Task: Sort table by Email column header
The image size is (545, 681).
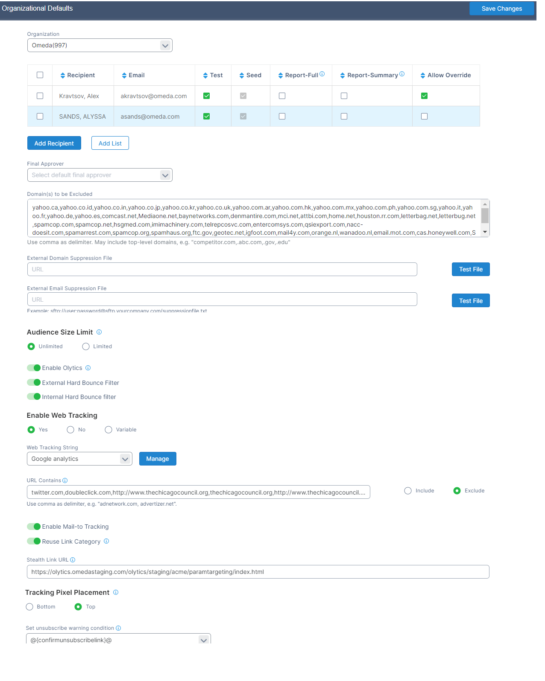Action: (x=133, y=75)
